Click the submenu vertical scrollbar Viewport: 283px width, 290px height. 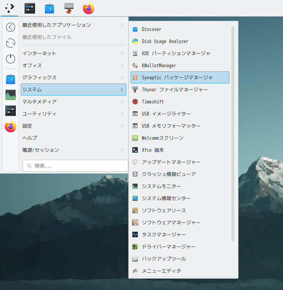pyautogui.click(x=233, y=134)
